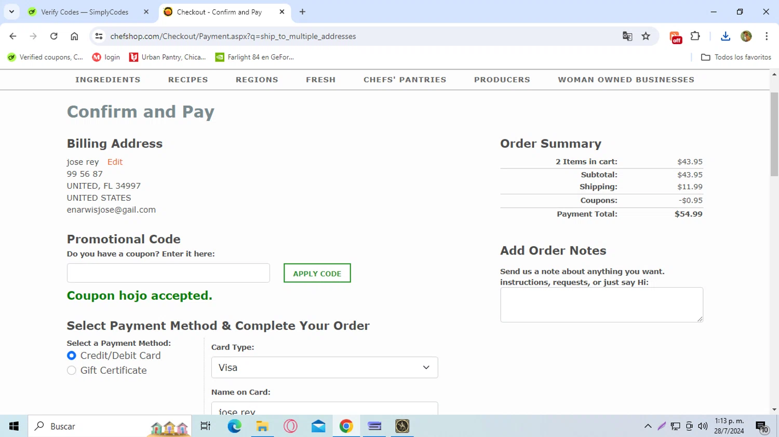
Task: View site information icon in address bar
Action: pyautogui.click(x=99, y=36)
